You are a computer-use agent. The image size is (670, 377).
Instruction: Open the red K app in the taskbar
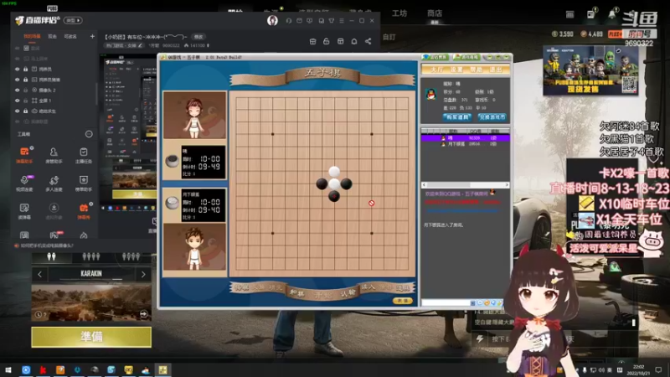tap(44, 369)
